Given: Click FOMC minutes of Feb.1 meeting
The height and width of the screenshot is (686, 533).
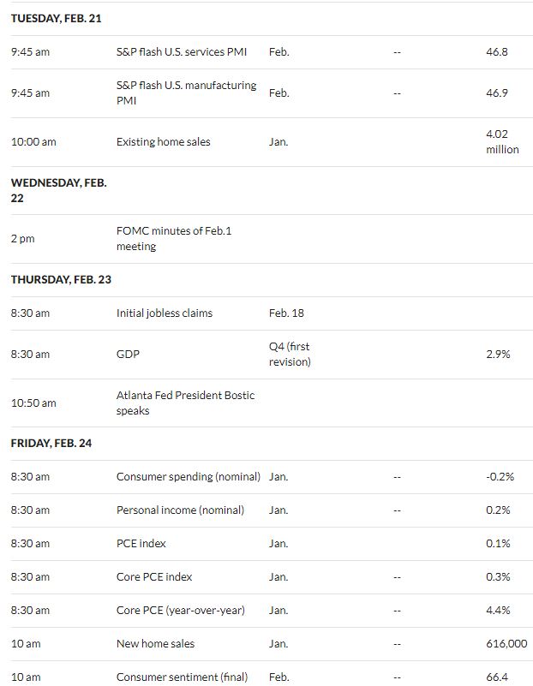Looking at the screenshot, I should (x=174, y=238).
